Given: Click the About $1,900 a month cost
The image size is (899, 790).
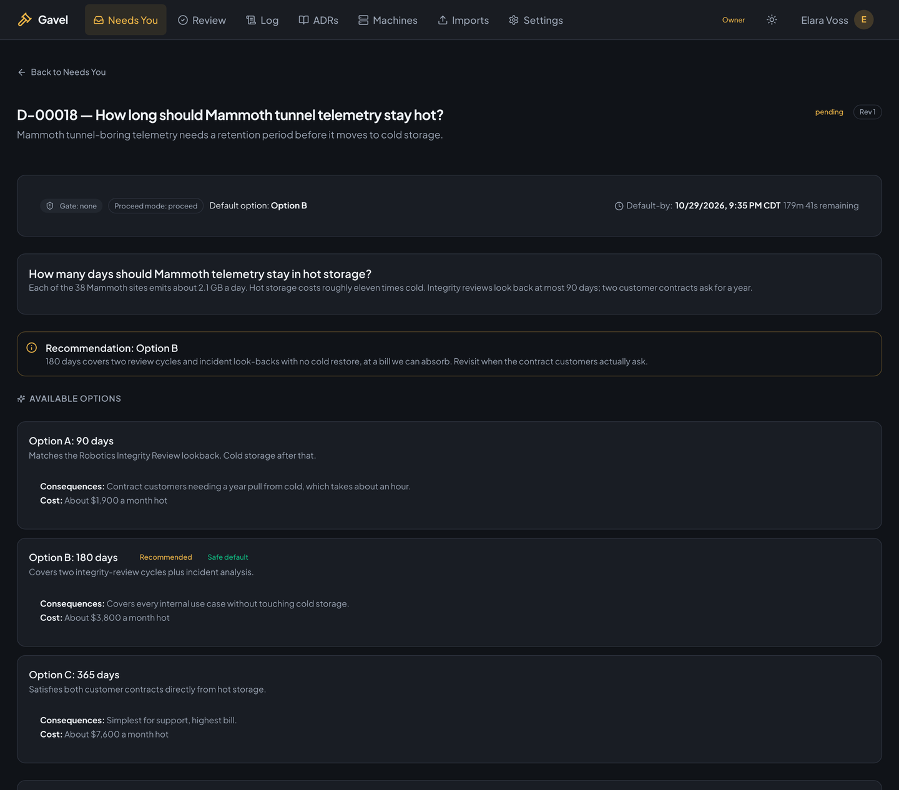Looking at the screenshot, I should point(116,500).
